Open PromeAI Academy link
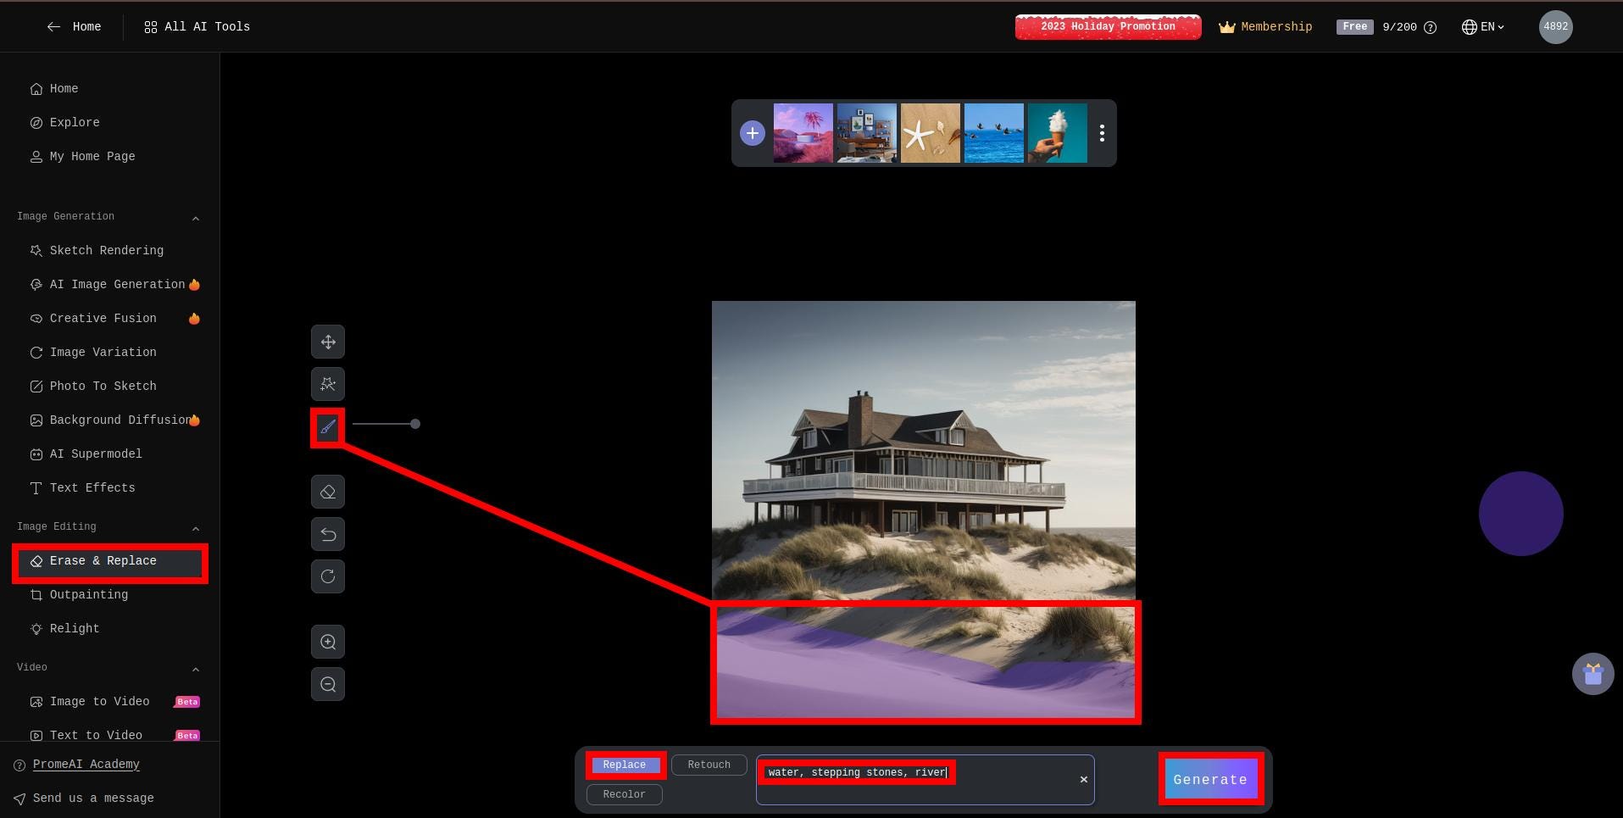The height and width of the screenshot is (818, 1623). (x=86, y=765)
